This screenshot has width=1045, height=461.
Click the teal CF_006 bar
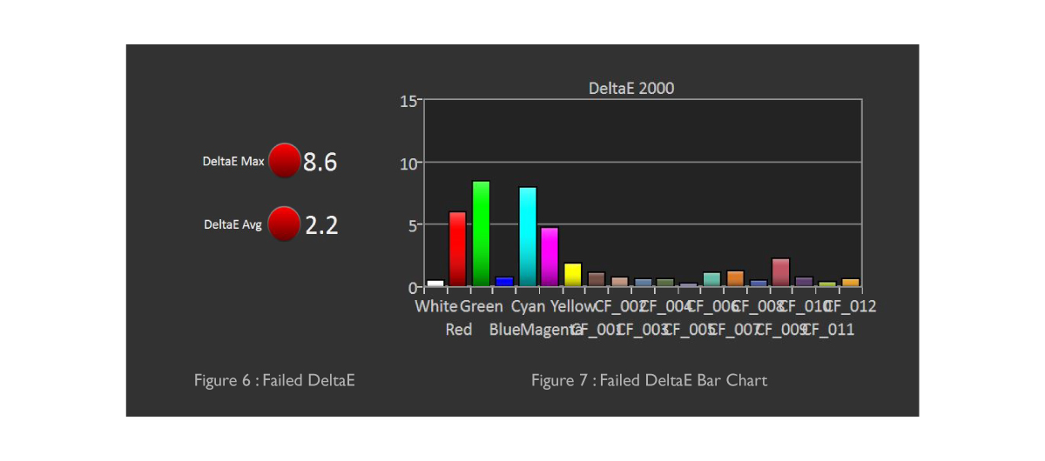711,279
